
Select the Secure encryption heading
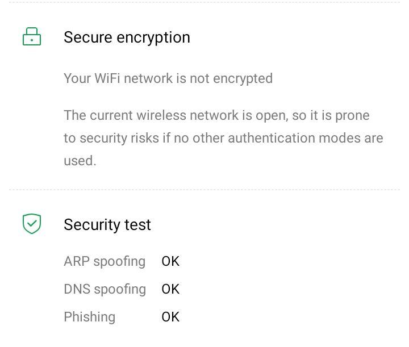[x=127, y=37]
